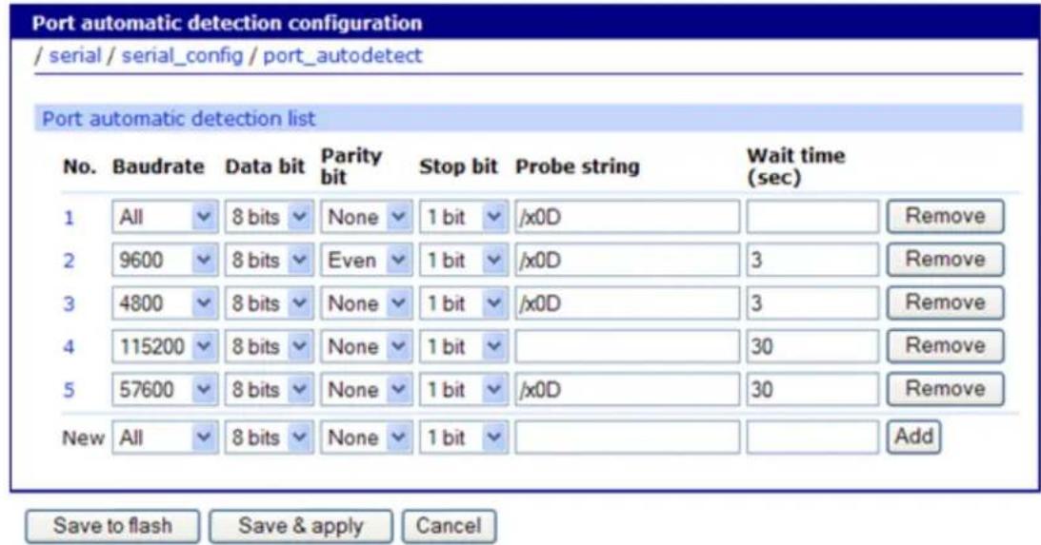Open Parity bit dropdown in New row

[367, 438]
